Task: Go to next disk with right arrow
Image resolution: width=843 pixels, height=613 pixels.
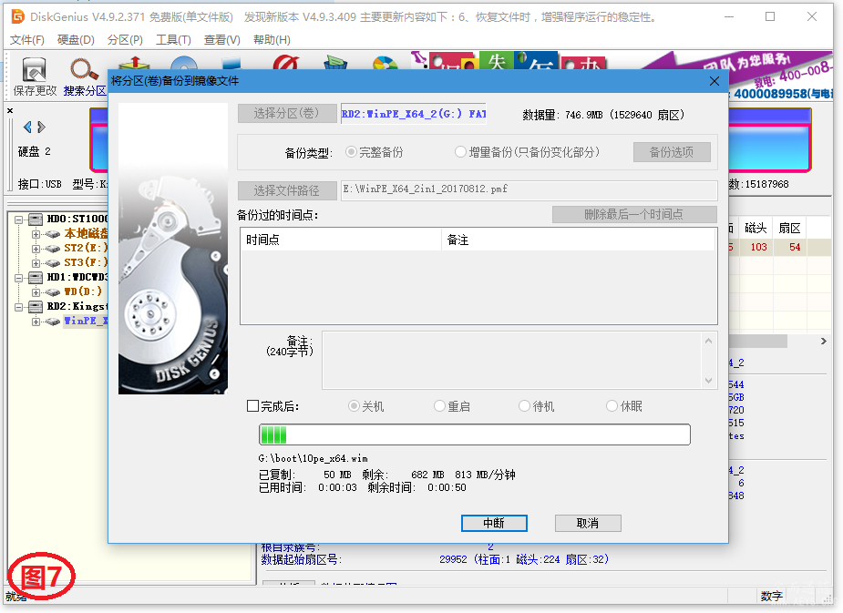Action: [42, 128]
